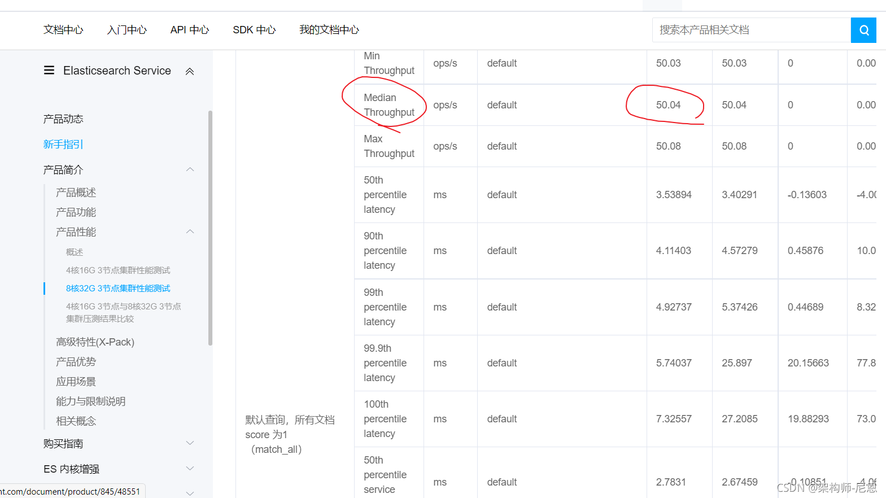The width and height of the screenshot is (886, 498).
Task: Click the Median Throughput metric cell
Action: click(389, 105)
